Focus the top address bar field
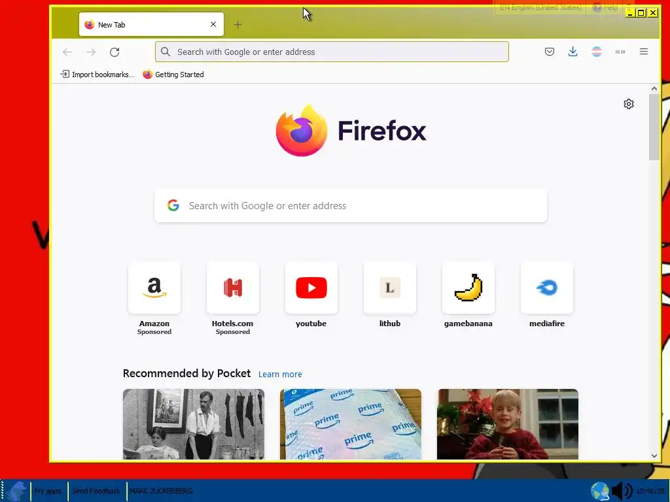 coord(332,52)
